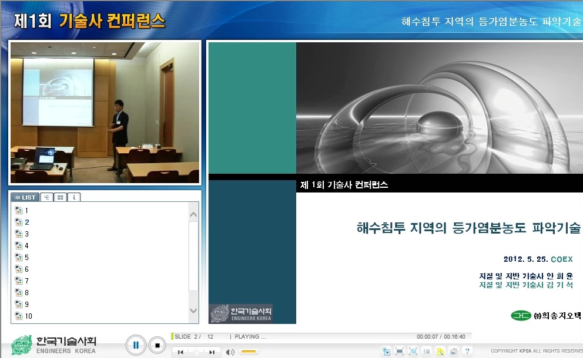Open the thumbnail grid tab
The height and width of the screenshot is (358, 583).
pyautogui.click(x=60, y=197)
